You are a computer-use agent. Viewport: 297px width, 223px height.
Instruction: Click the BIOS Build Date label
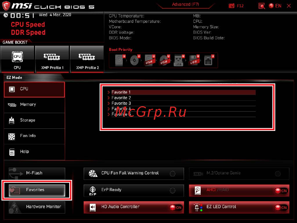coord(209,38)
